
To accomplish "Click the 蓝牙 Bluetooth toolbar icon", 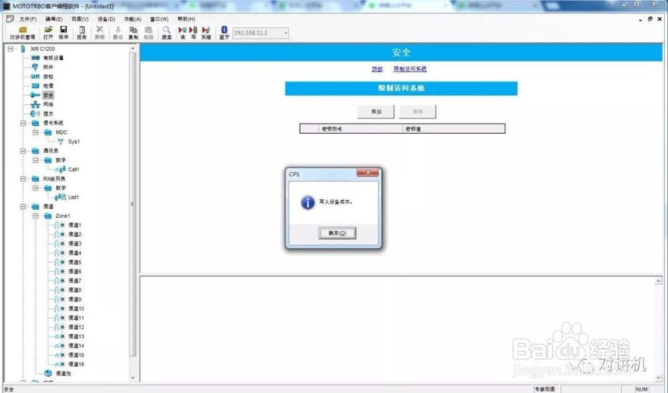I will click(224, 33).
